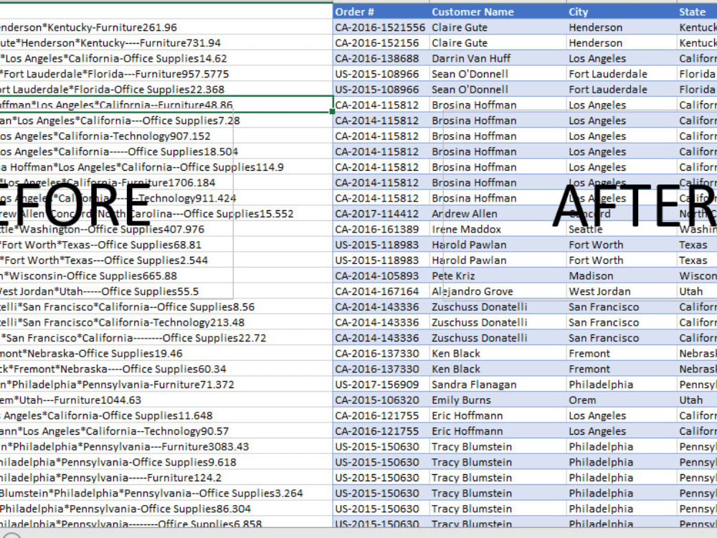This screenshot has width=717, height=538.
Task: Select the cell ending in Office Supplies14.62
Action: click(x=166, y=59)
